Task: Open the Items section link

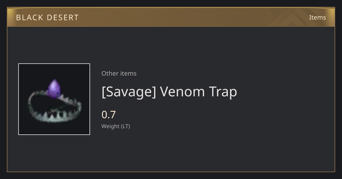Action: [317, 17]
